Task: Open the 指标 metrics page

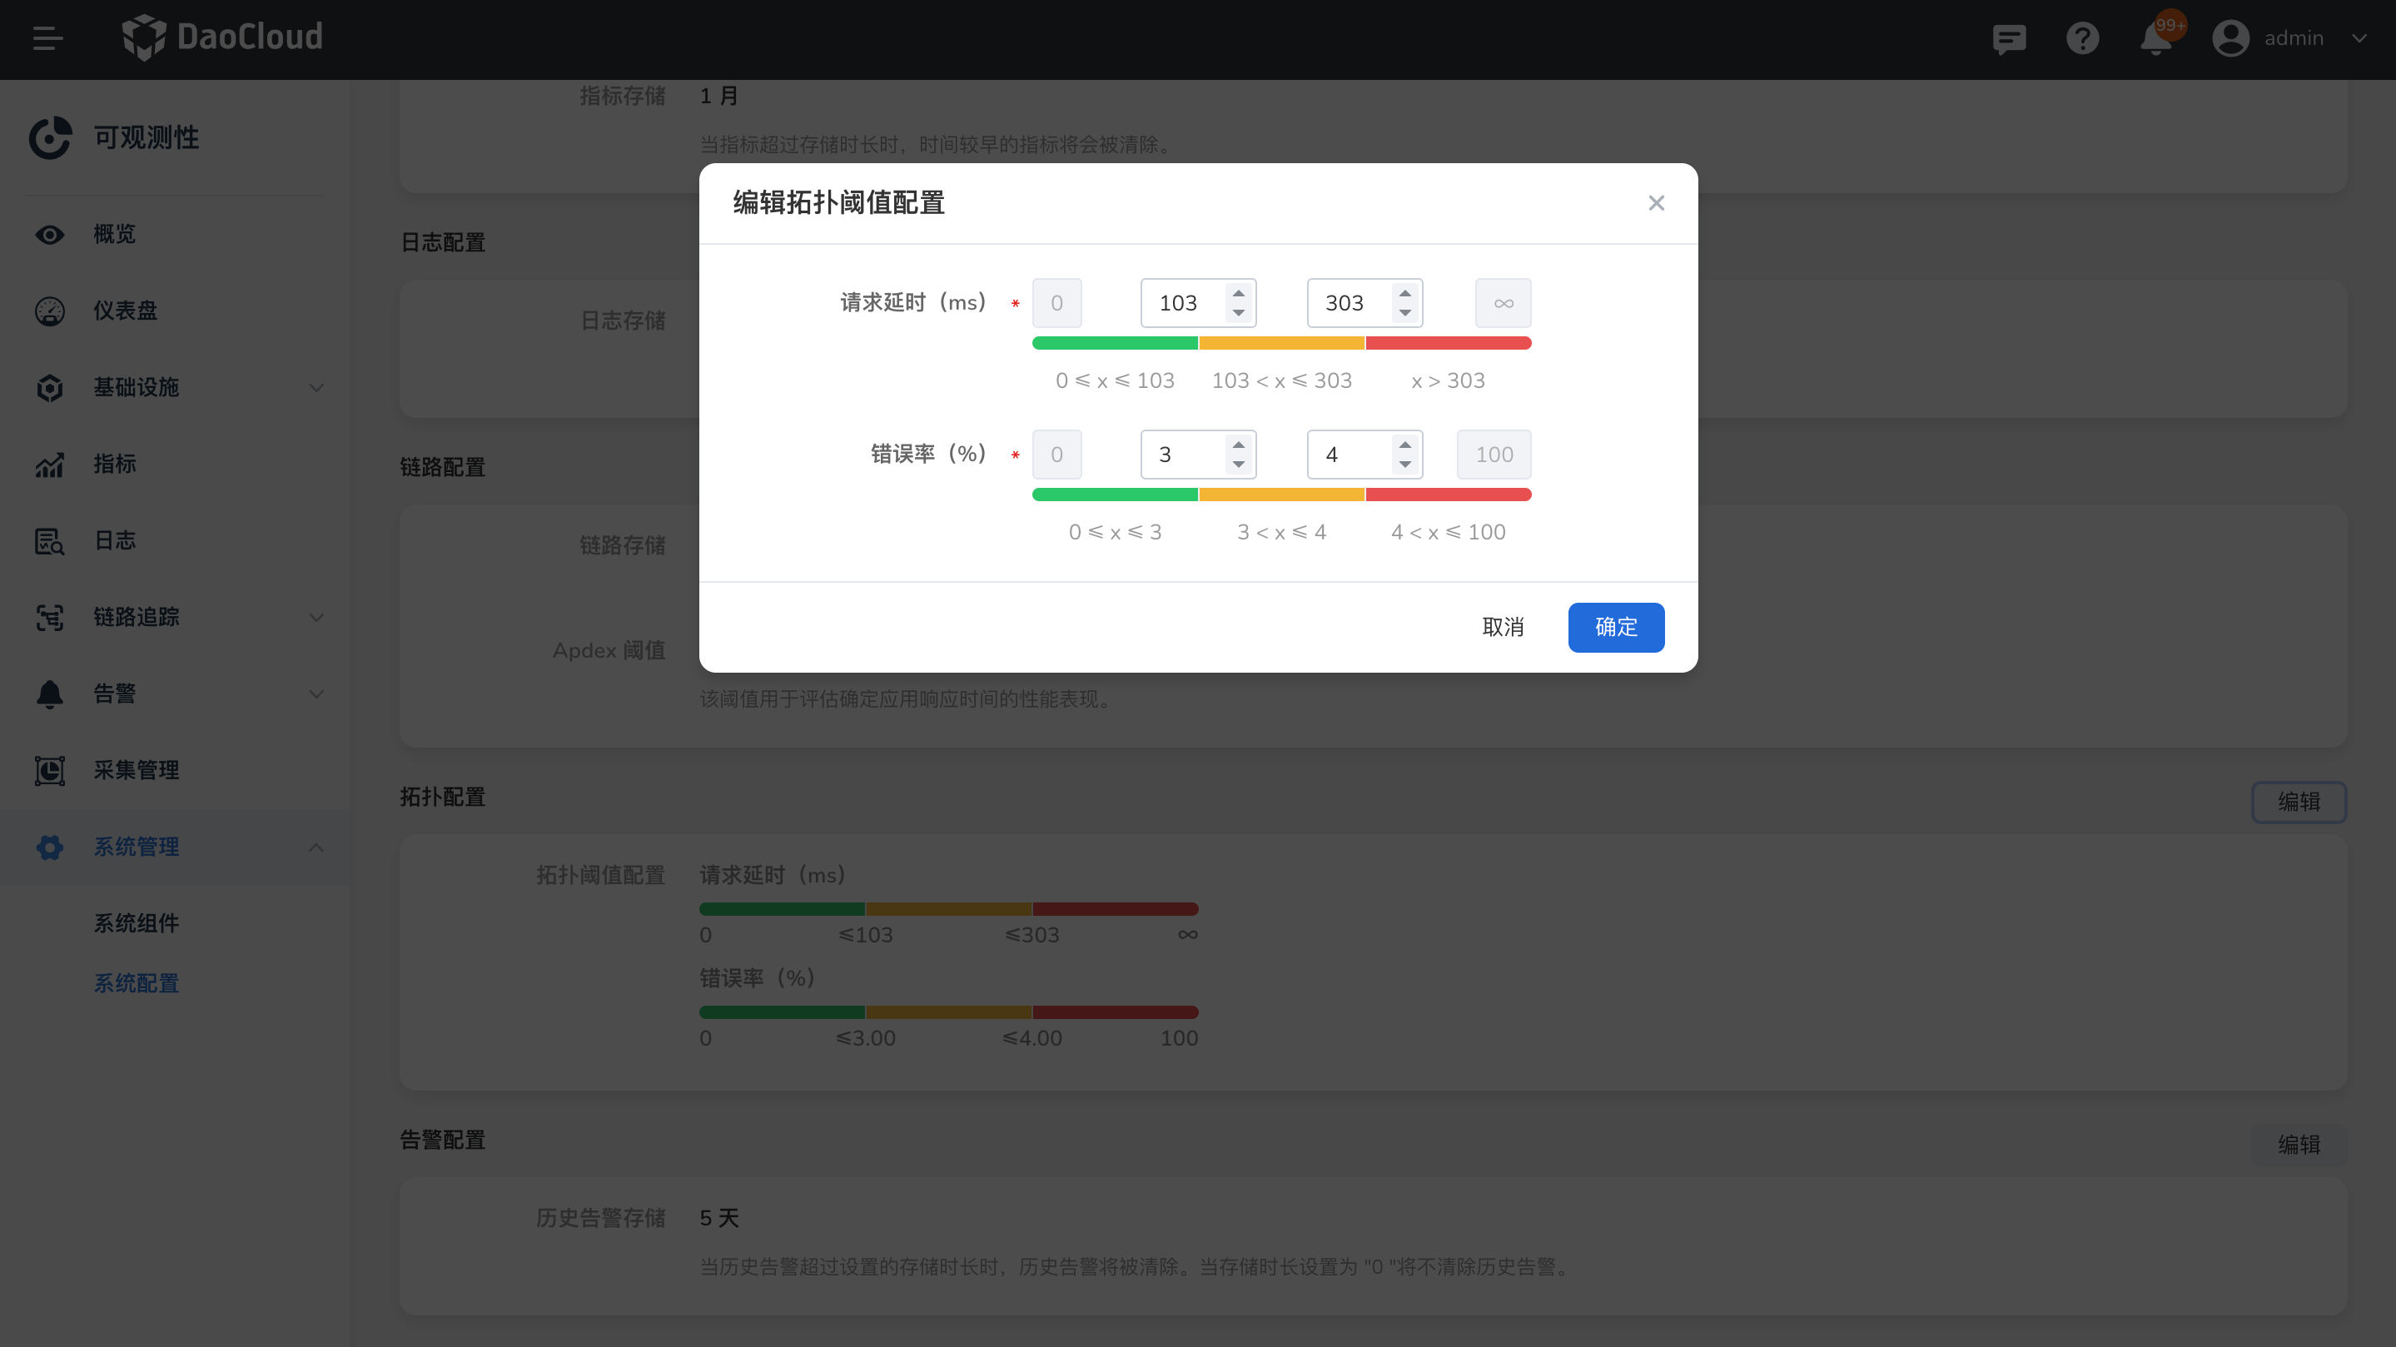Action: (113, 465)
